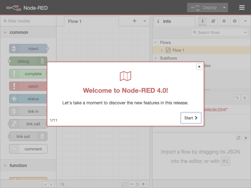Viewport: 251px width, 188px height.
Task: Click the Node-RED logo icon
Action: [x=13, y=8]
